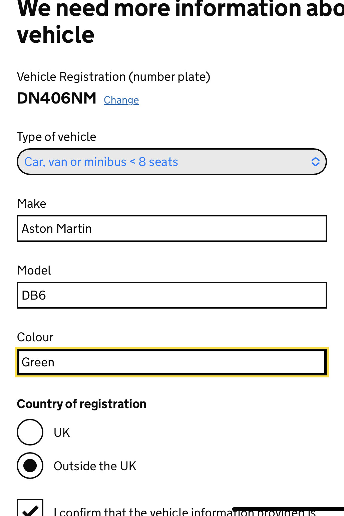The height and width of the screenshot is (516, 344).
Task: Select the Outside the UK radio button
Action: [x=30, y=466]
